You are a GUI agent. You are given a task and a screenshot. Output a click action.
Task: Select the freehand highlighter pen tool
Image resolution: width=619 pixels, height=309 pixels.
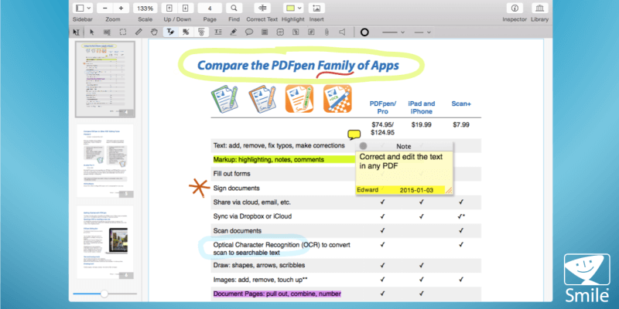(234, 32)
